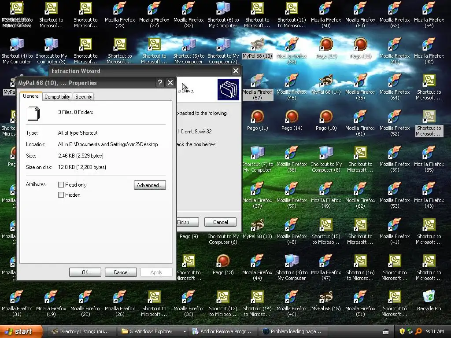Click the Extraction Wizard folder graphic

coord(228,89)
